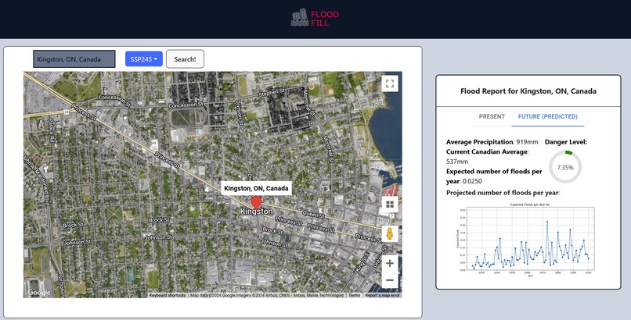Click the Google logo on map
This screenshot has width=631, height=320.
coord(38,293)
